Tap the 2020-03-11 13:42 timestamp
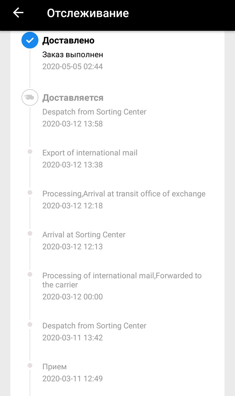This screenshot has height=396, width=235. [73, 338]
